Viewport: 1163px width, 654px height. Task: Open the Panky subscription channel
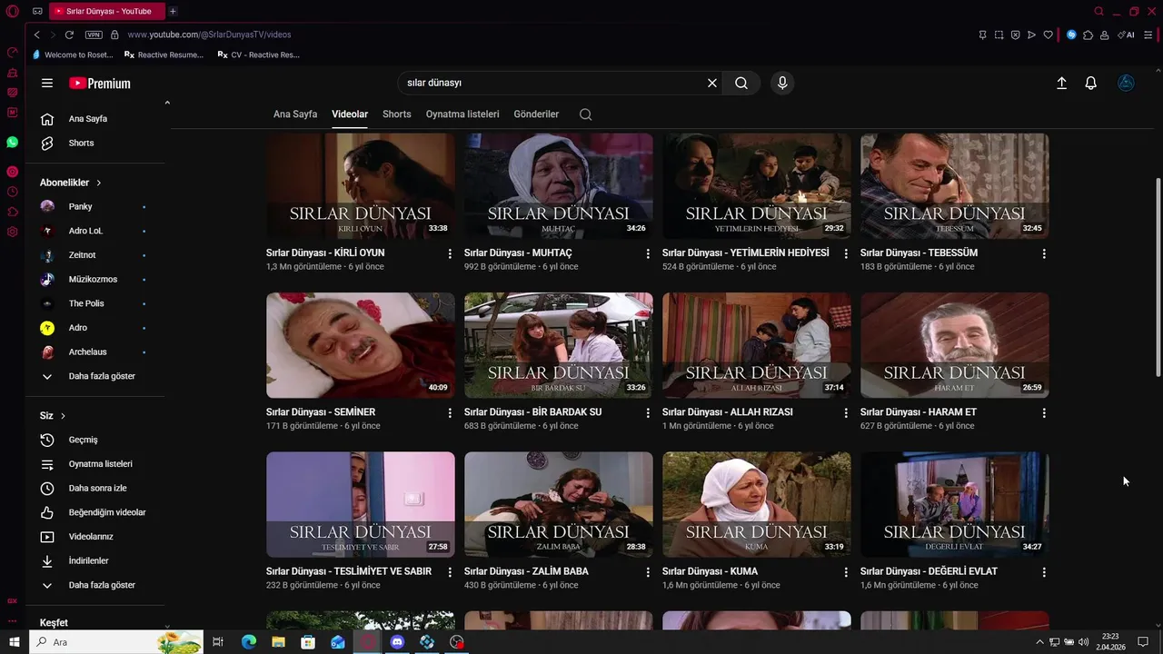point(95,207)
